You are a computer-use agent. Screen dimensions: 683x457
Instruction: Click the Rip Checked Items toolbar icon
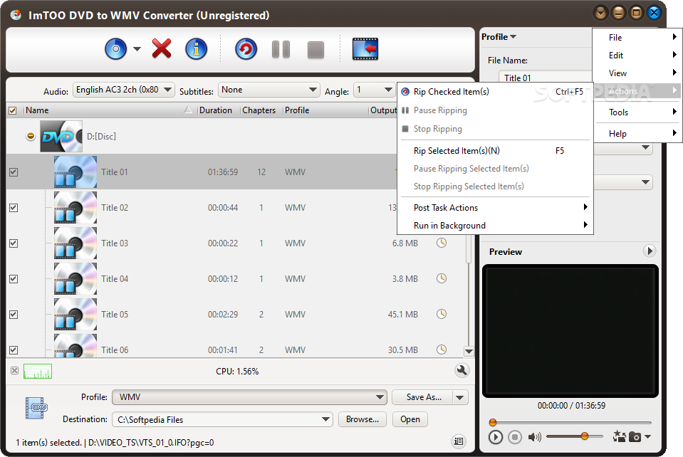point(246,48)
